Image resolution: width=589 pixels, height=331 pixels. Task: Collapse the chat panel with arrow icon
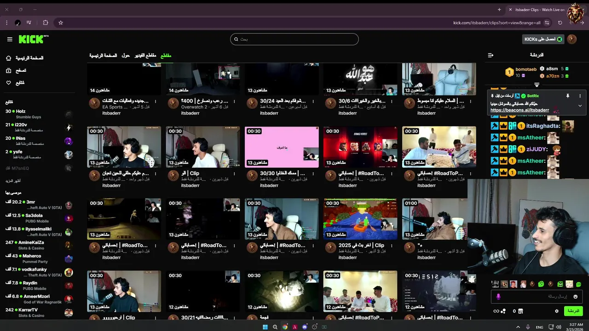(x=491, y=55)
